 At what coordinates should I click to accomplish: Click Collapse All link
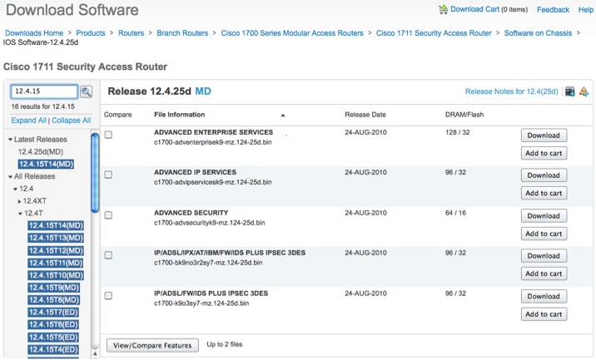pyautogui.click(x=71, y=121)
